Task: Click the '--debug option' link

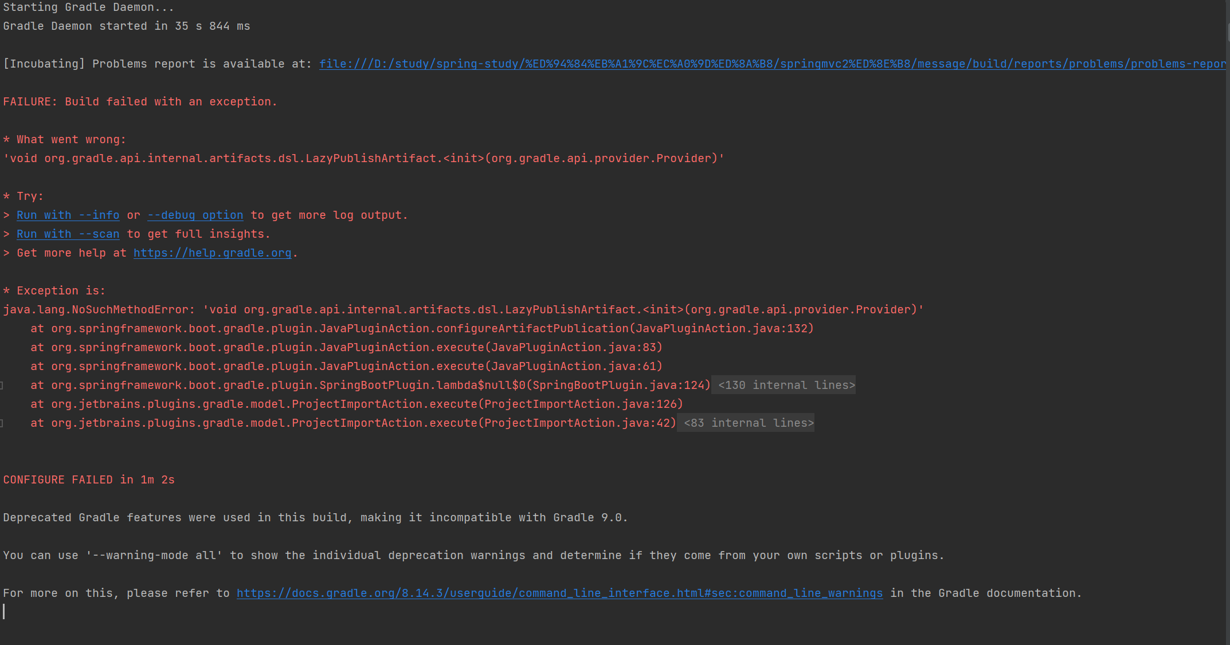Action: (x=195, y=215)
